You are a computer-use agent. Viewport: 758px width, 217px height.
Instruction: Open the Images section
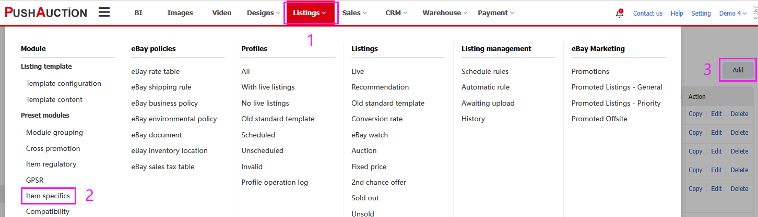coord(180,13)
